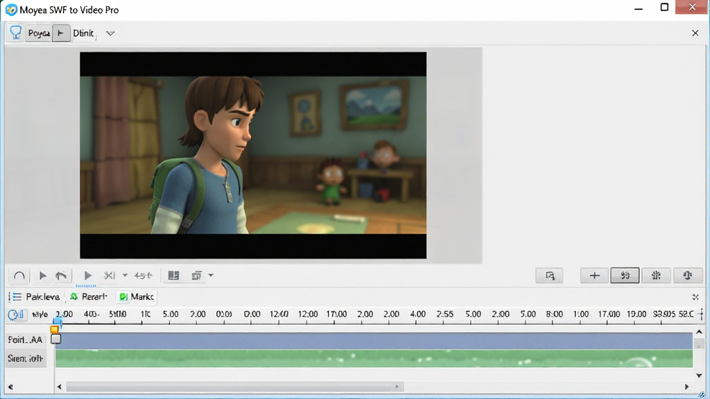The image size is (710, 399).
Task: Click the Poyea toolbar button
Action: pyautogui.click(x=39, y=33)
